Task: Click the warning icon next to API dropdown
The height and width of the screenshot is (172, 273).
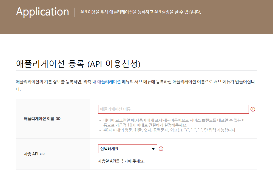Action: tap(161, 149)
